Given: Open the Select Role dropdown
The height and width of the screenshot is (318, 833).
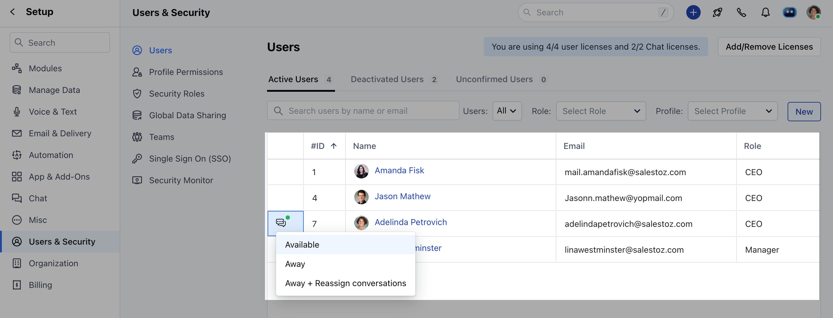Looking at the screenshot, I should coord(601,111).
